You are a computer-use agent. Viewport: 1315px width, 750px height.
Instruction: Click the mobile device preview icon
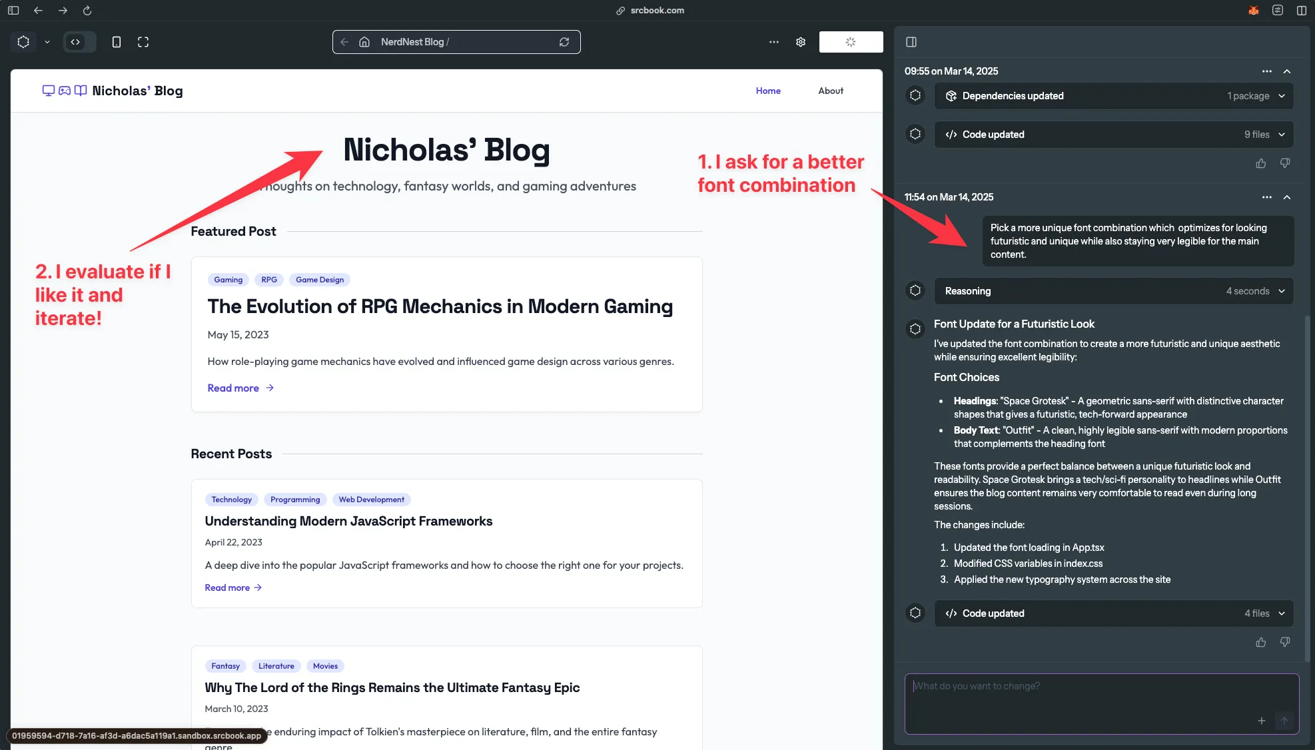(x=117, y=42)
